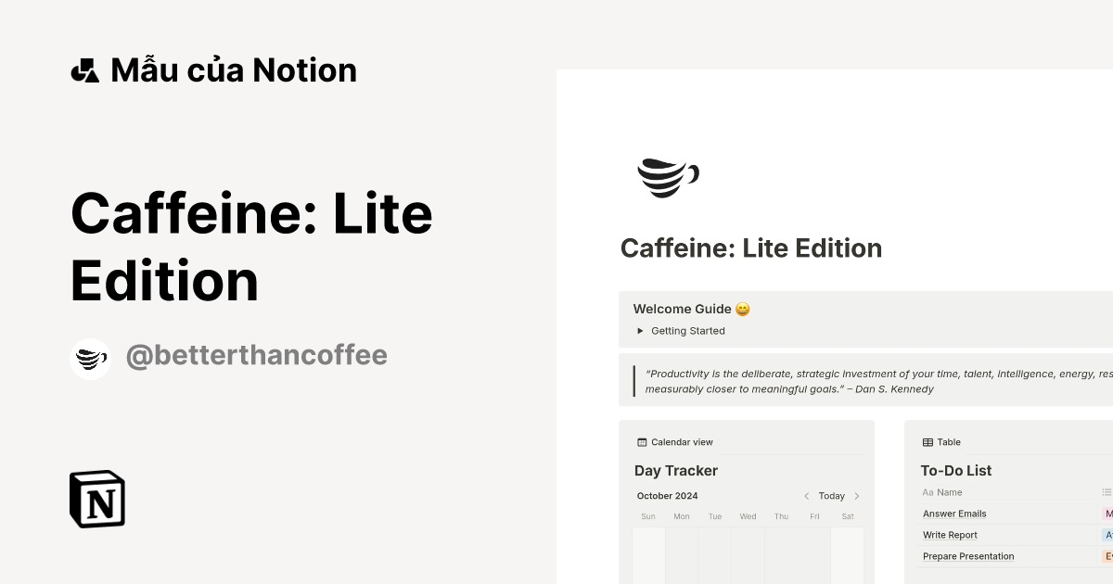The height and width of the screenshot is (584, 1113).
Task: Click the Aa icon in the Name column header
Action: click(927, 492)
